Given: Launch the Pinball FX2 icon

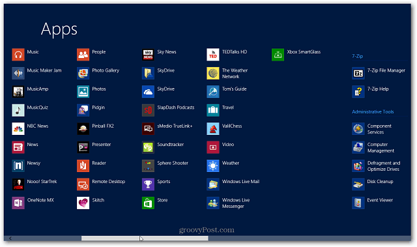Looking at the screenshot, I should (83, 129).
